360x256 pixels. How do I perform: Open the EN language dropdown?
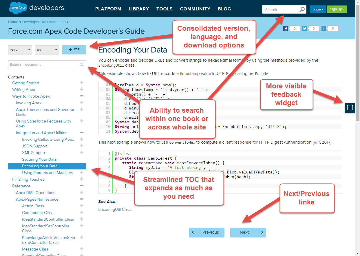point(47,50)
